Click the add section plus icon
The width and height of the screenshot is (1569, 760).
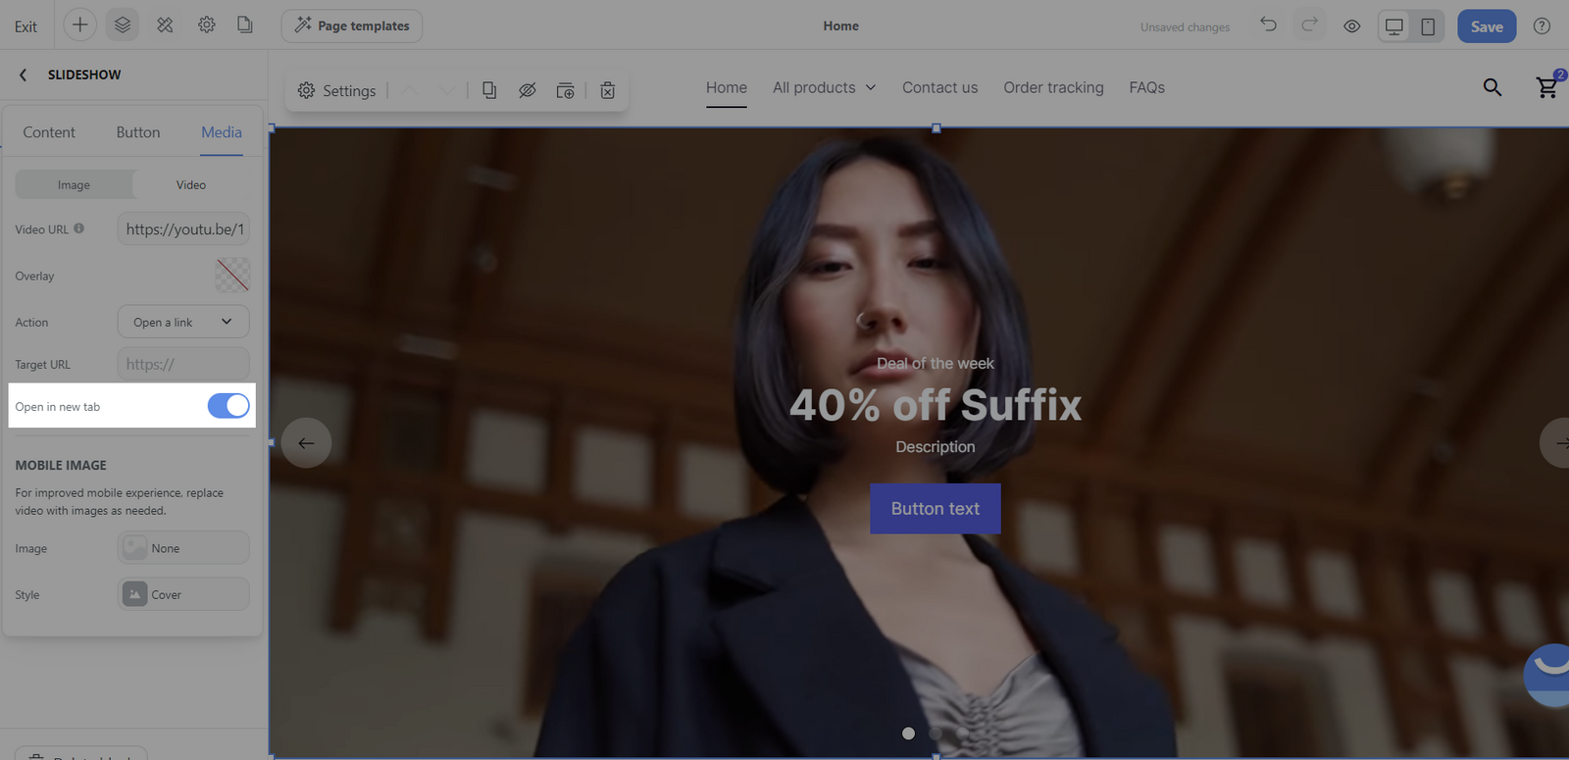tap(80, 25)
